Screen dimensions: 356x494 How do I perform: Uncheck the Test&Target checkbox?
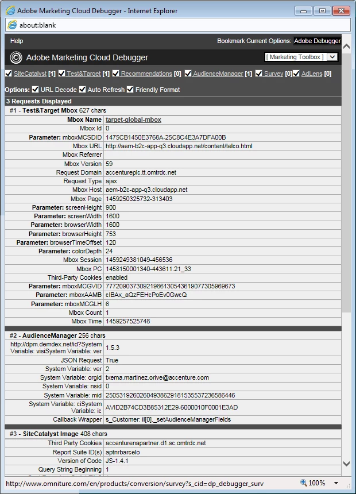(x=62, y=74)
